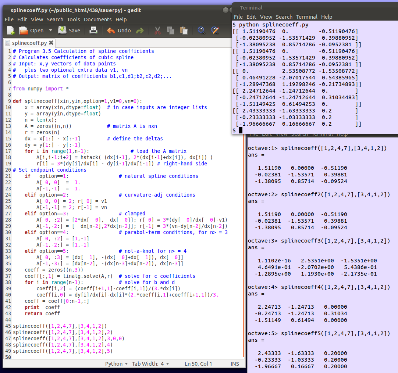Screen dimensions: 398x373
Task: Open the Terminal window Help menu
Action: tap(327, 17)
